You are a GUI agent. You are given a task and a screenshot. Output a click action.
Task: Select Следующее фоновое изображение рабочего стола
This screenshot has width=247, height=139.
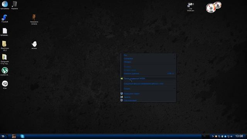click(148, 84)
